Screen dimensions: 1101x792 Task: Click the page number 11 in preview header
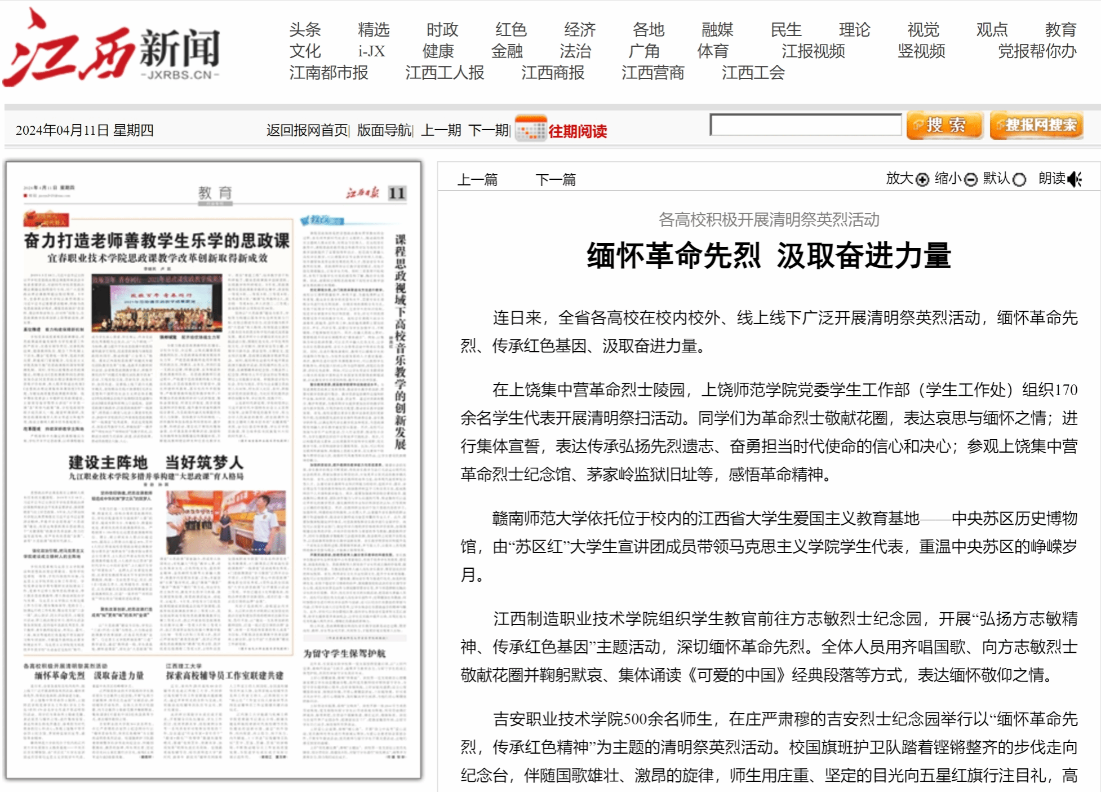397,193
